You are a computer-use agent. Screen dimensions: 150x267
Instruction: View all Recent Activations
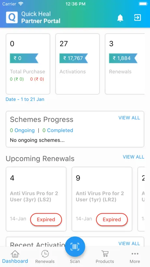pyautogui.click(x=129, y=243)
